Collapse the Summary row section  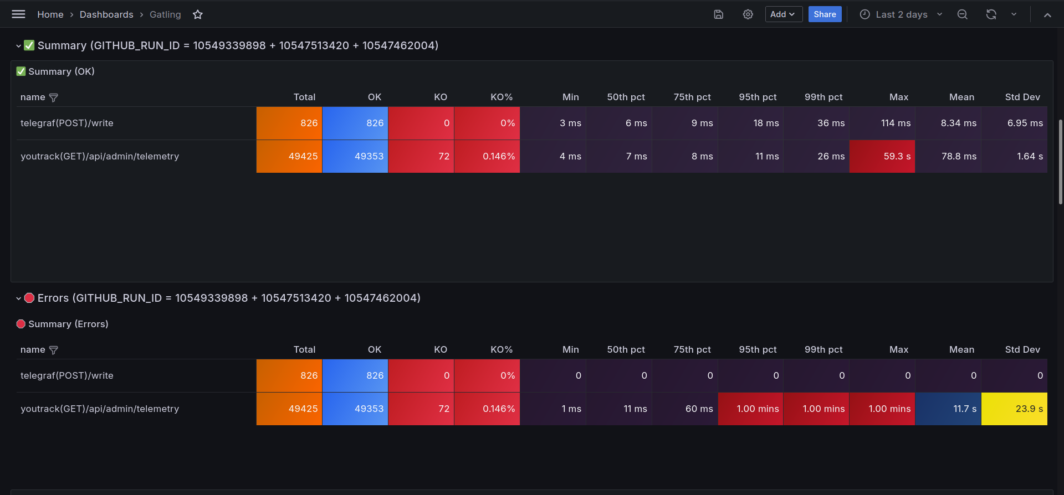tap(18, 46)
